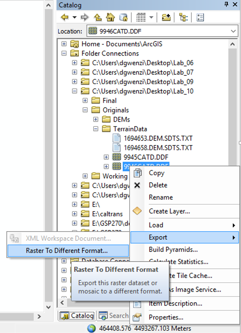This screenshot has height=333, width=241.
Task: Expand Home - Documents\ArcGIS node
Action: (64, 44)
